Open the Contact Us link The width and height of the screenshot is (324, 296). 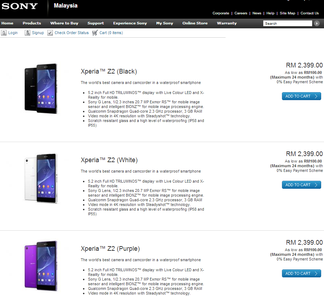coord(310,13)
